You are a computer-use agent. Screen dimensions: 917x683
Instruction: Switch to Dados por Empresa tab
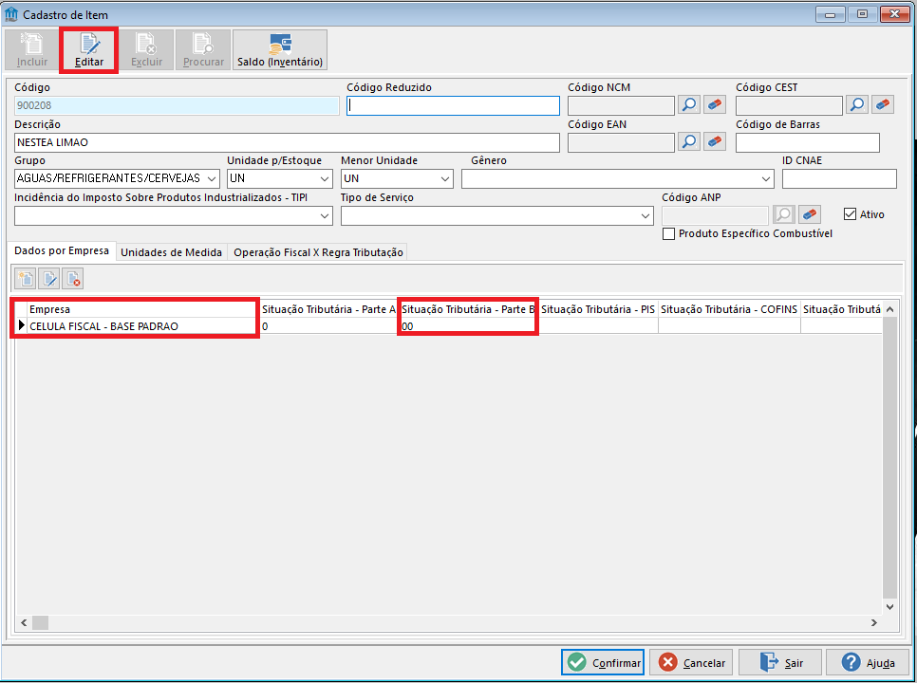[62, 250]
